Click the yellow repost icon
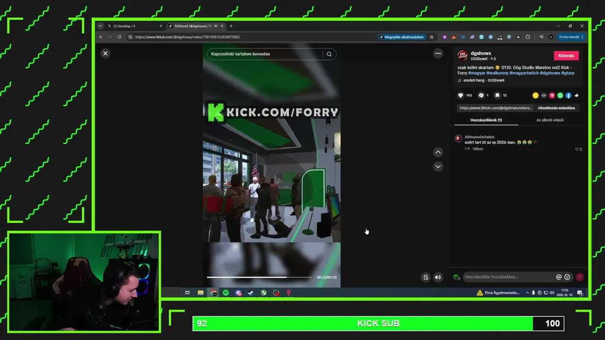 536,95
